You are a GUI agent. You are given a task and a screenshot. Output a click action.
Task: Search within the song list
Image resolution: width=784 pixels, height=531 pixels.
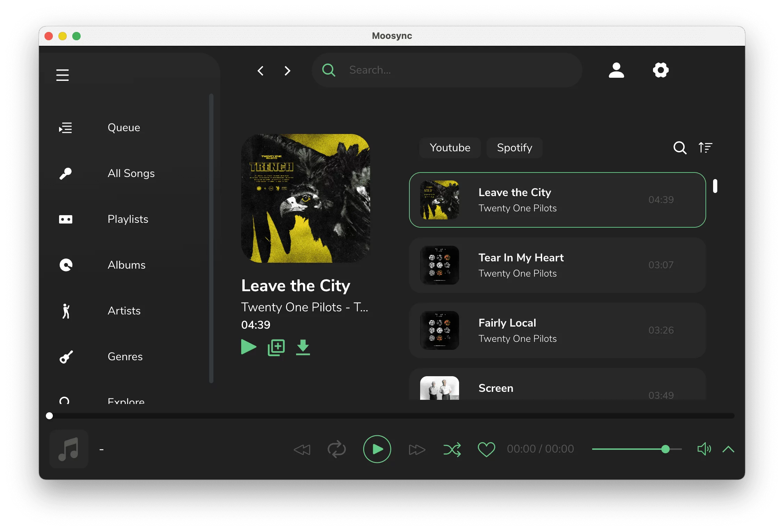(680, 148)
